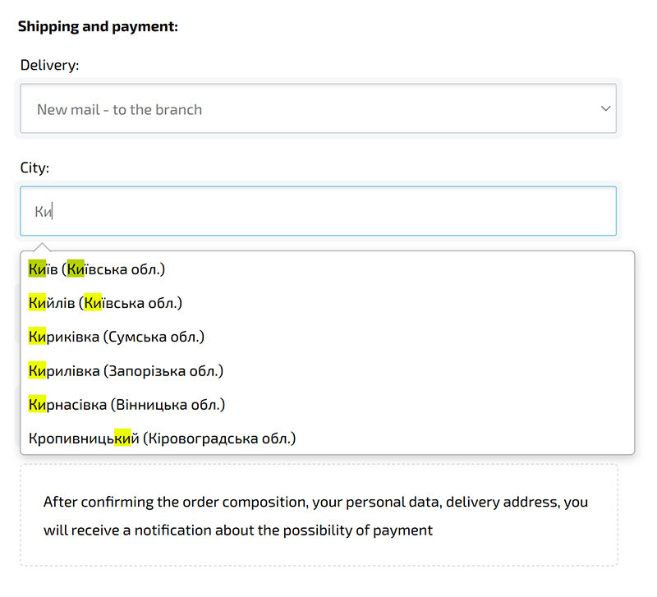Click the suggestion popup's pointer caret

(x=43, y=247)
